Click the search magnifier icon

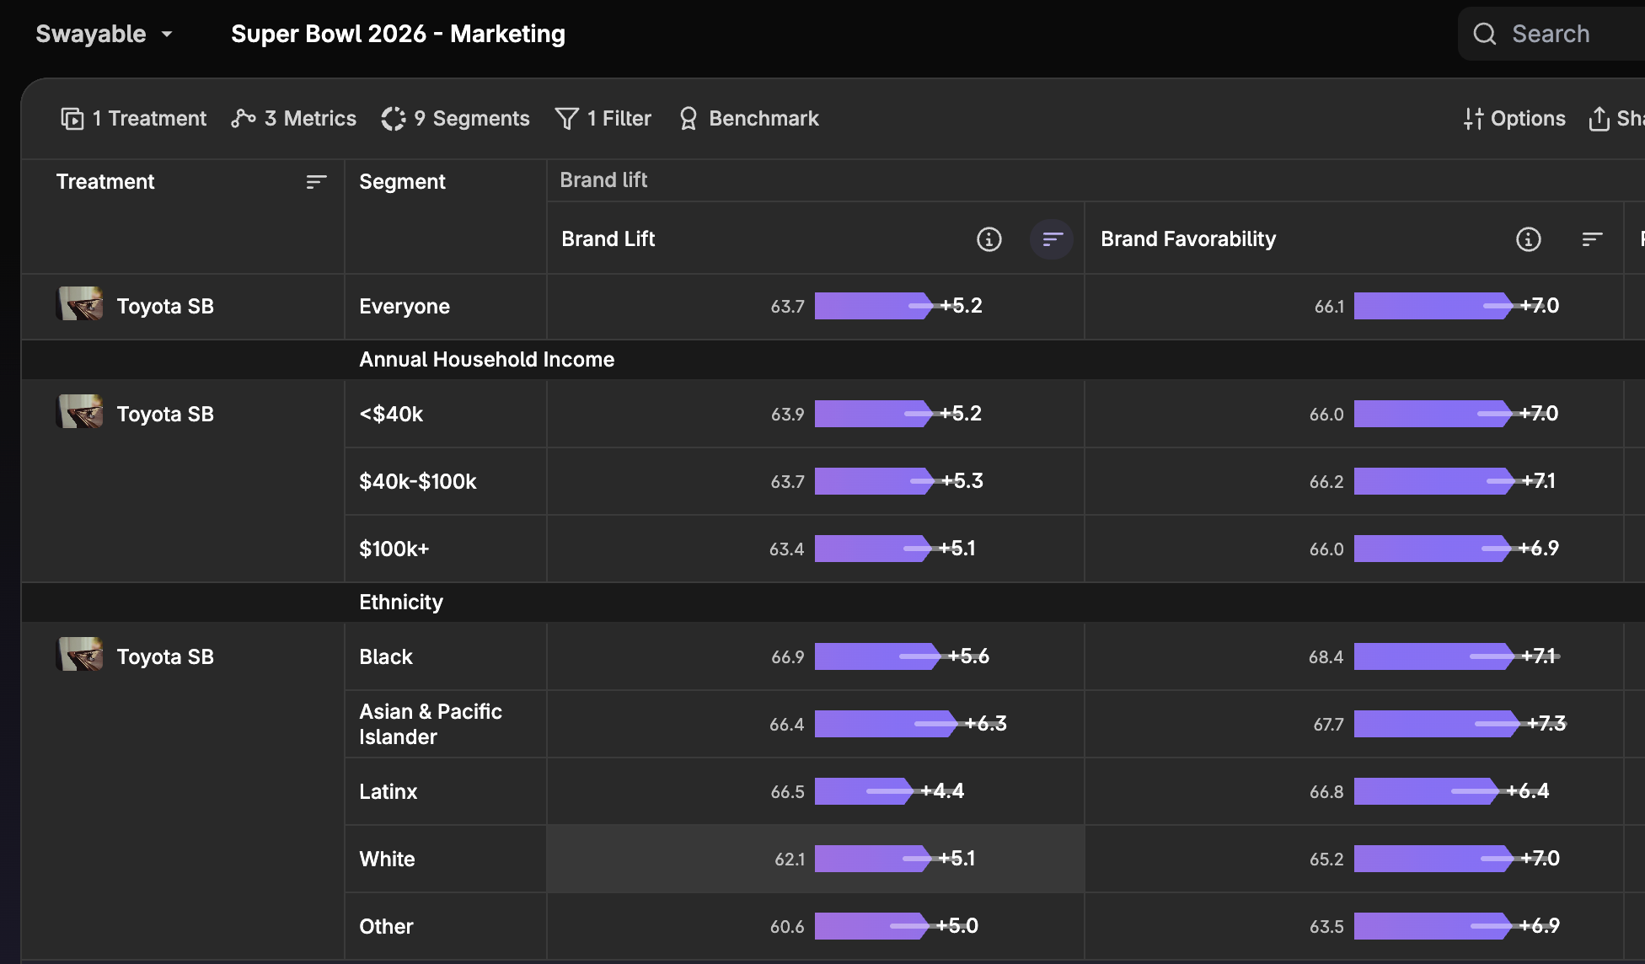click(x=1484, y=34)
